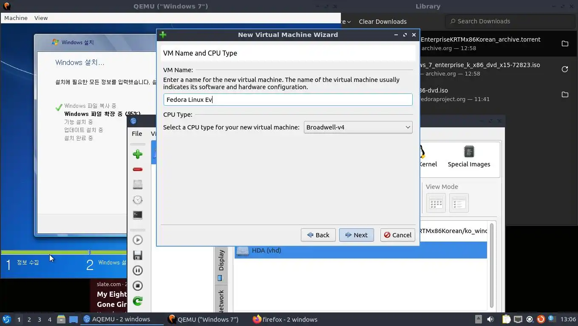
Task: Open containing folder for the Fedora dvd.iso download
Action: tap(565, 94)
